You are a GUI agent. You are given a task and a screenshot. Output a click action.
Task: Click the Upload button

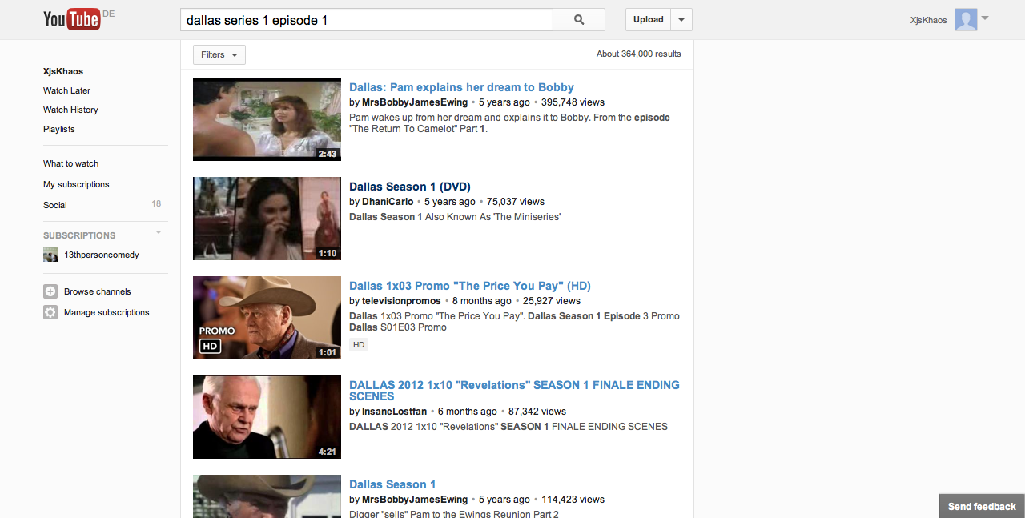(648, 20)
